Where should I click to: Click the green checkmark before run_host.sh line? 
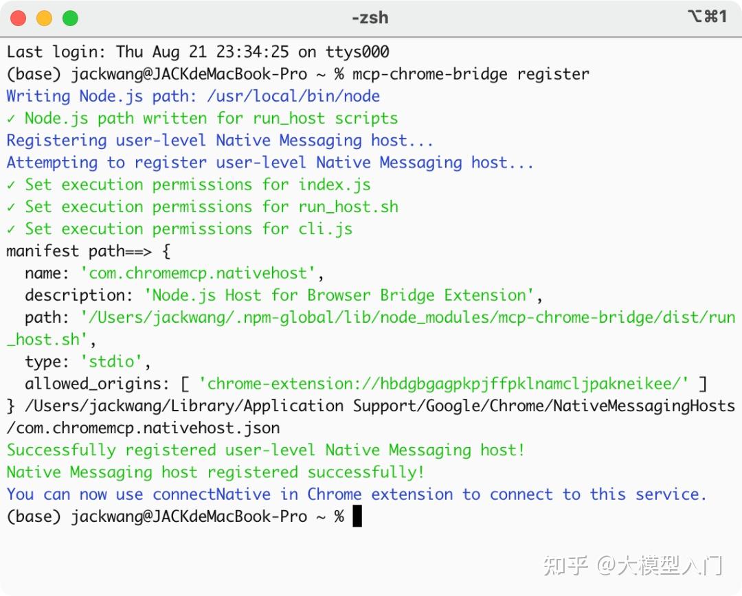(12, 207)
